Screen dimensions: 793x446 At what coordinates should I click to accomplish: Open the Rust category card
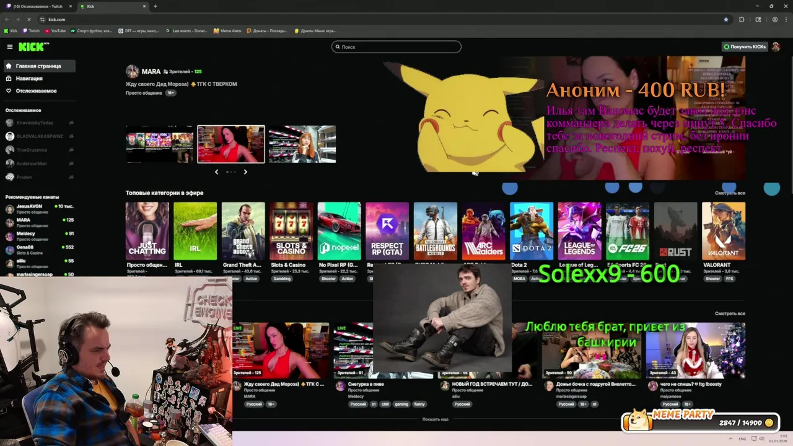(x=675, y=231)
